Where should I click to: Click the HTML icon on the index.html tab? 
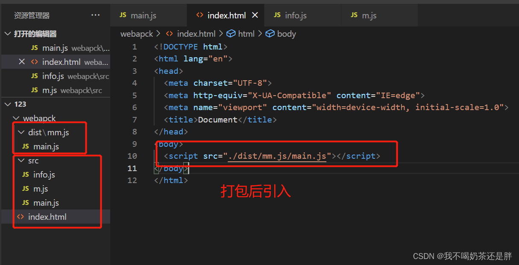coord(199,15)
